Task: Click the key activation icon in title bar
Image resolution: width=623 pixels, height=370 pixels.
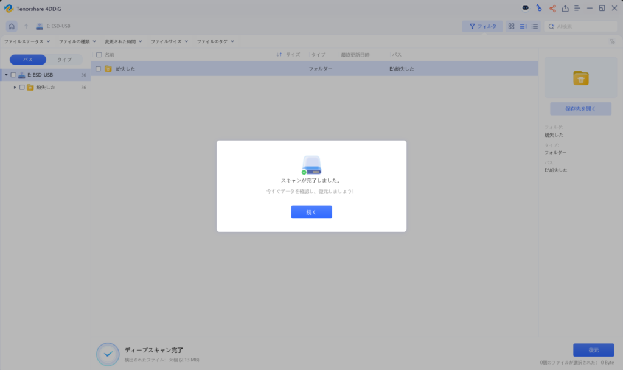Action: tap(538, 8)
